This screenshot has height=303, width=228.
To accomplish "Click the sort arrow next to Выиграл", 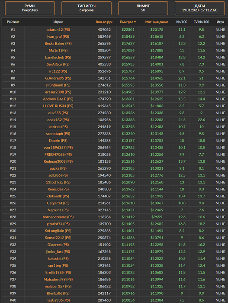I will point(135,22).
